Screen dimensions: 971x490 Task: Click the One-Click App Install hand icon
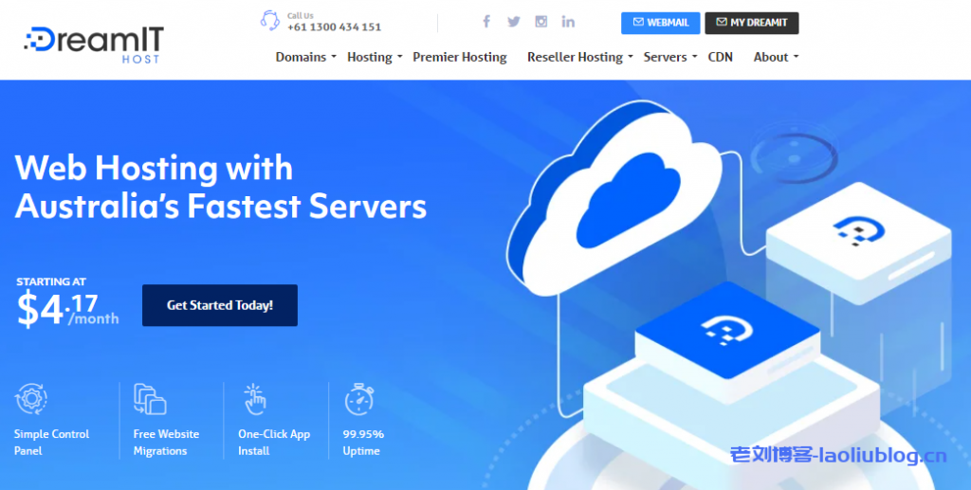pos(254,399)
